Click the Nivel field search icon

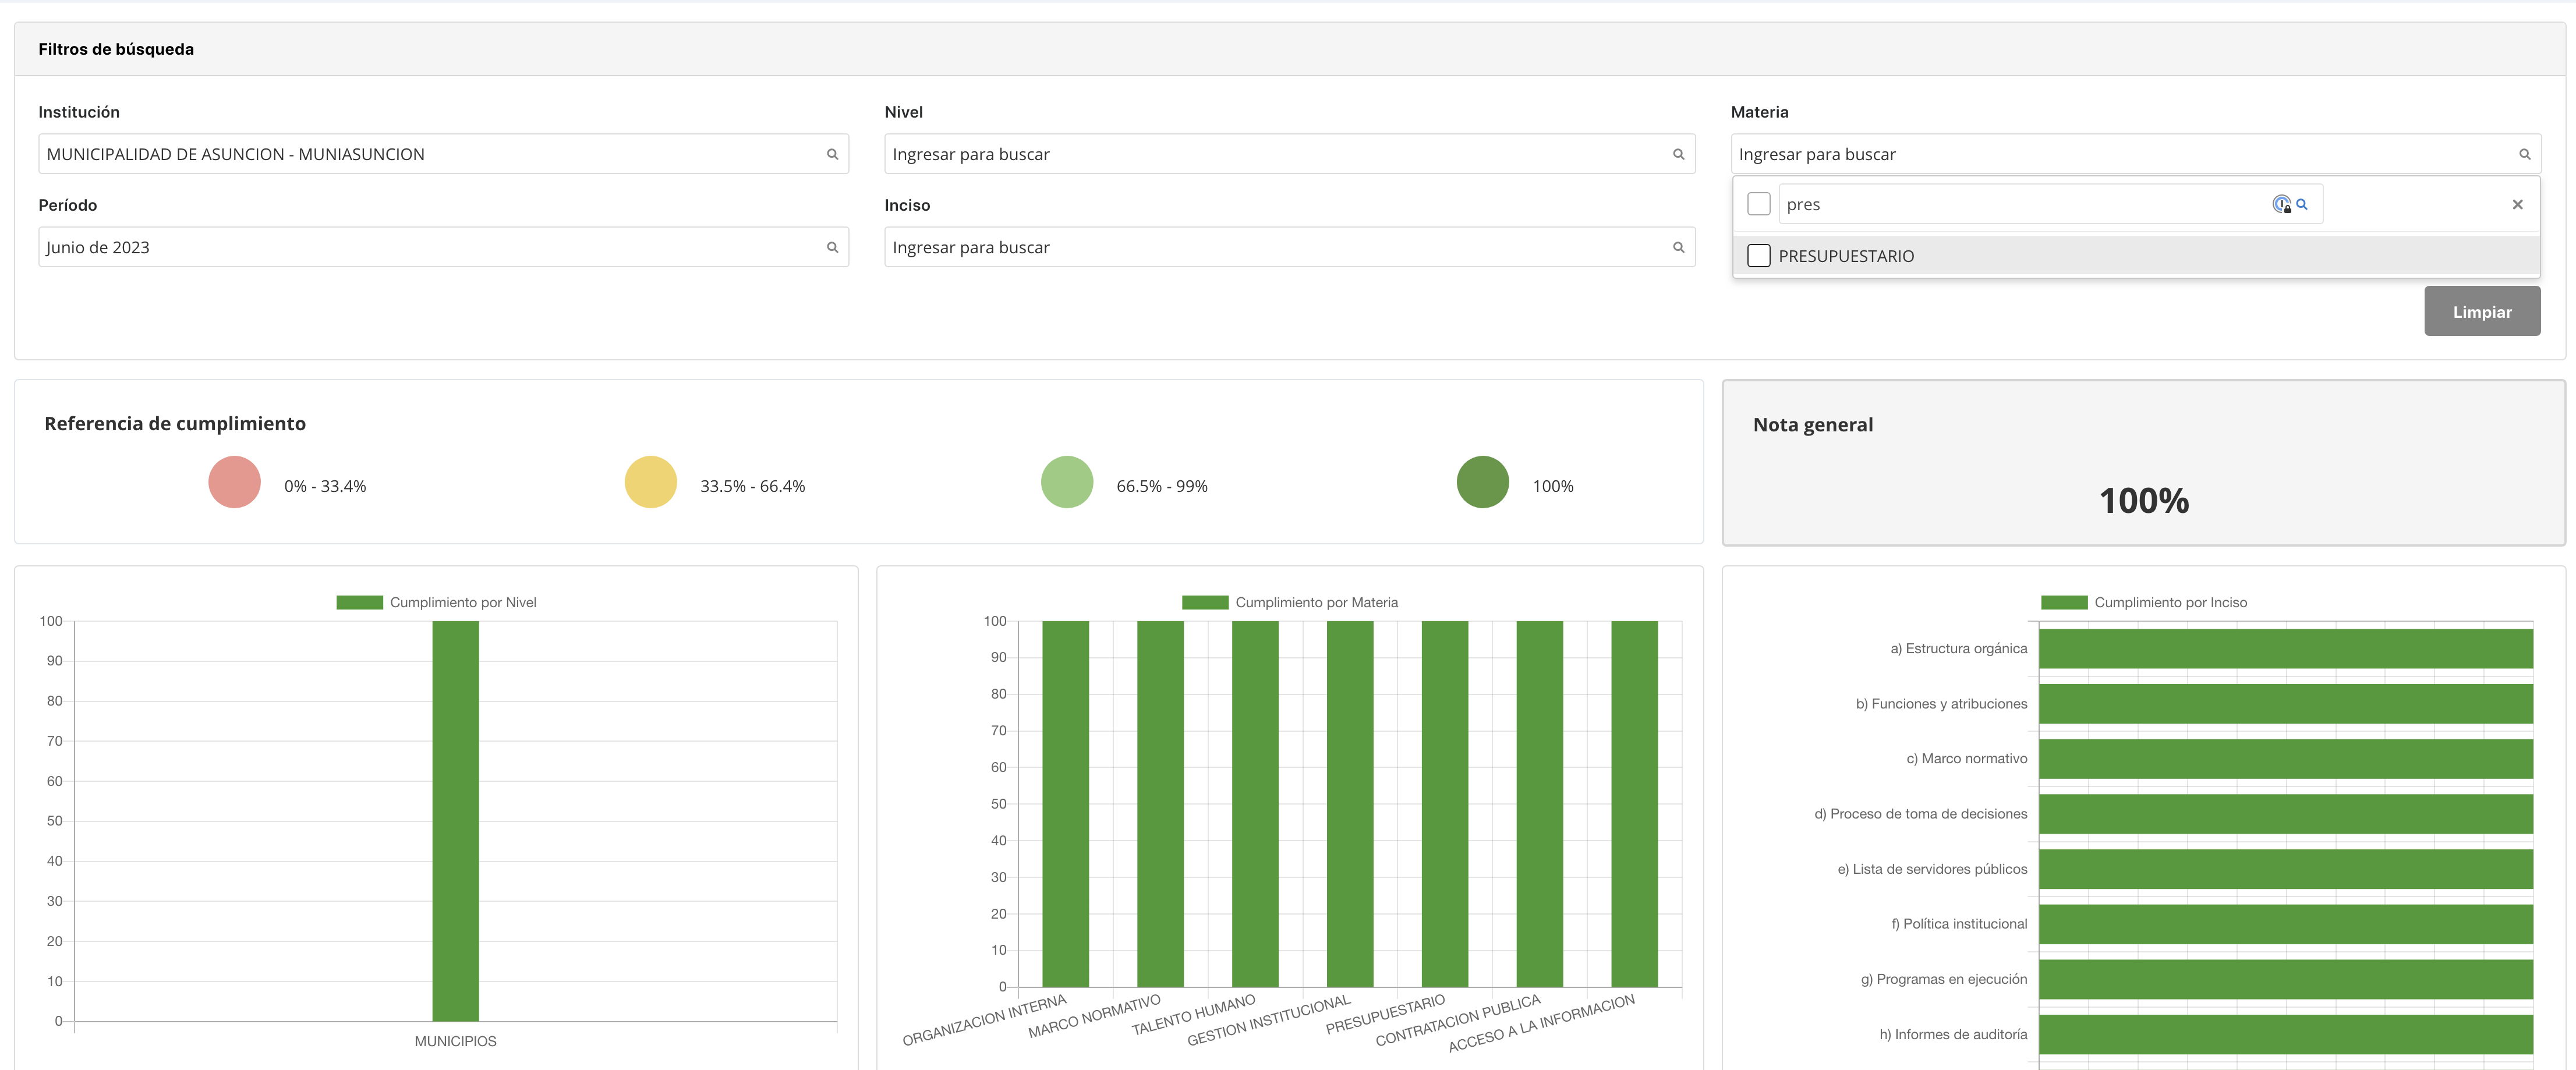pyautogui.click(x=1678, y=154)
